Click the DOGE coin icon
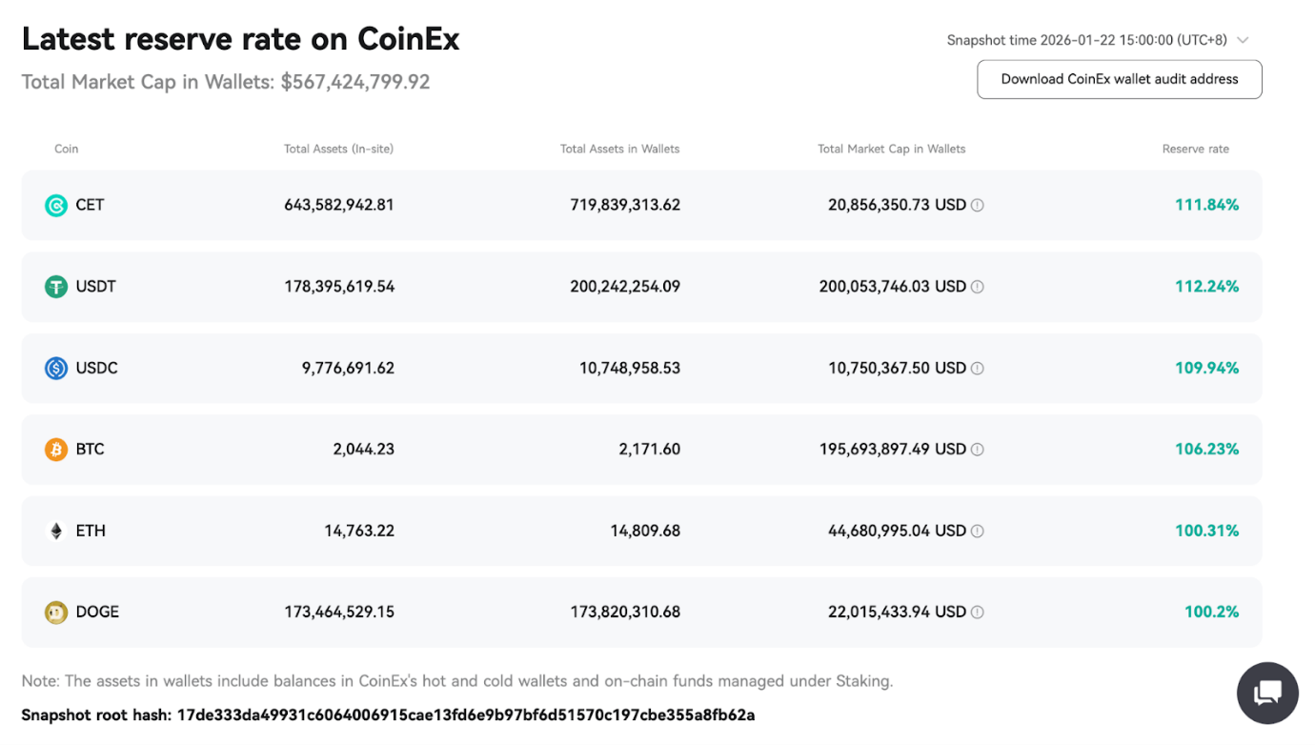 (55, 612)
